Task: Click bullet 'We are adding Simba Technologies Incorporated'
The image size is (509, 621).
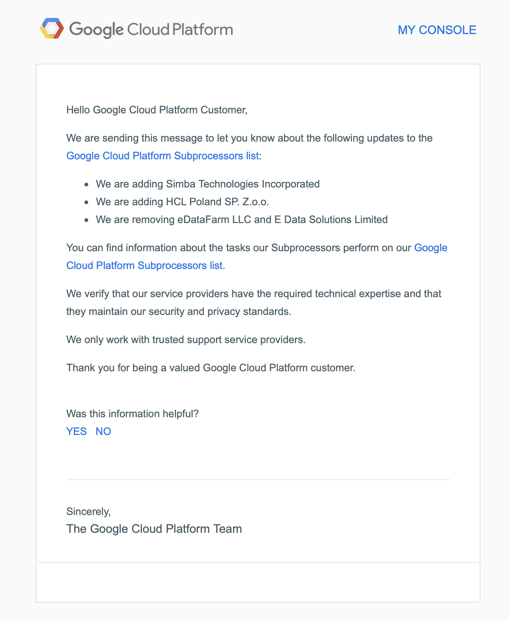Action: pyautogui.click(x=208, y=184)
